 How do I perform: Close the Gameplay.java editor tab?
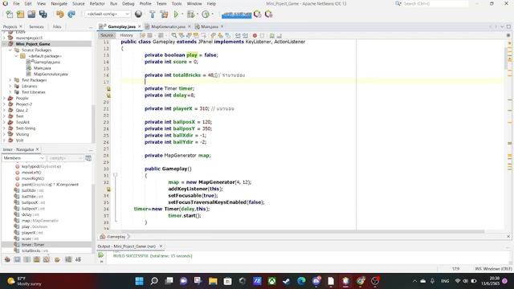140,26
